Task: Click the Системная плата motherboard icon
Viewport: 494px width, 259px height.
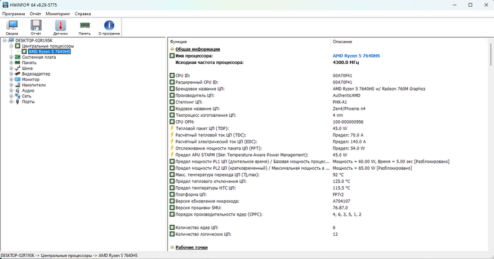Action: tap(17, 57)
